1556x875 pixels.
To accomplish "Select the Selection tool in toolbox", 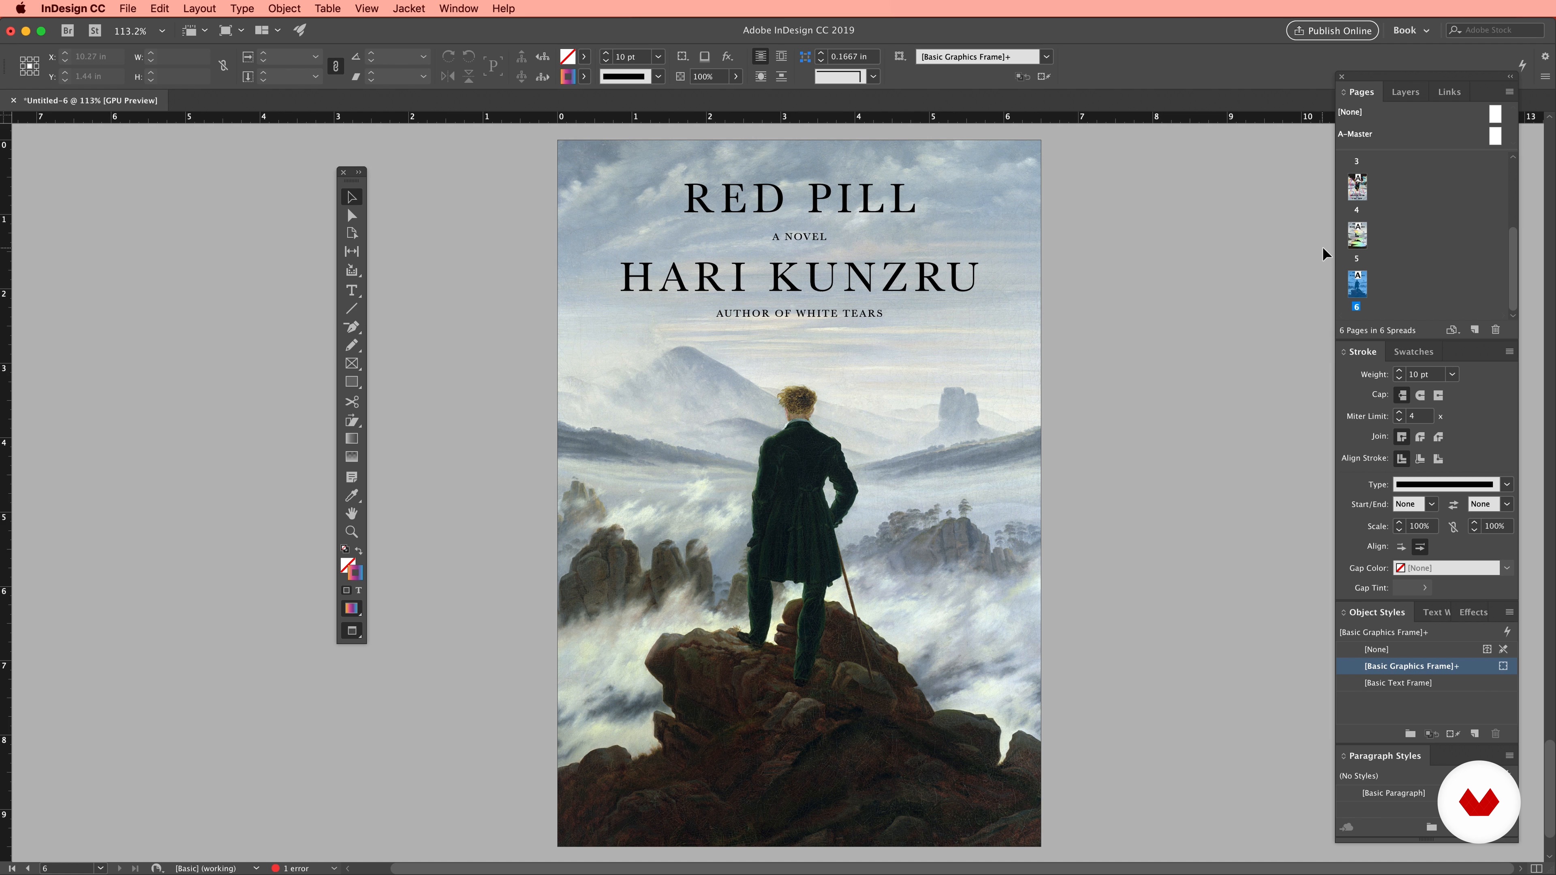I will pos(352,197).
